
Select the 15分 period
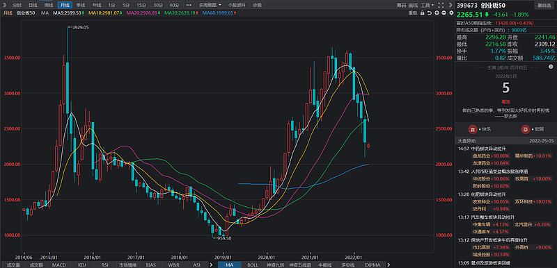[141, 5]
